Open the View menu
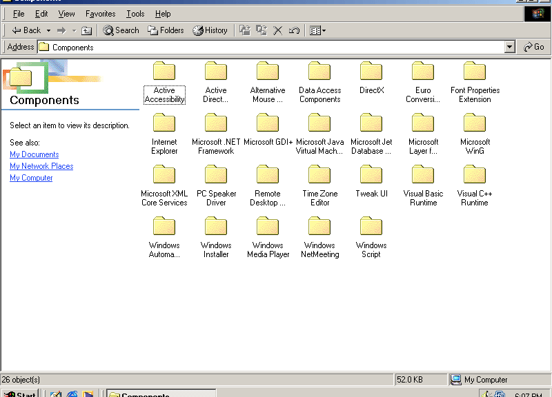The width and height of the screenshot is (552, 397). point(66,14)
